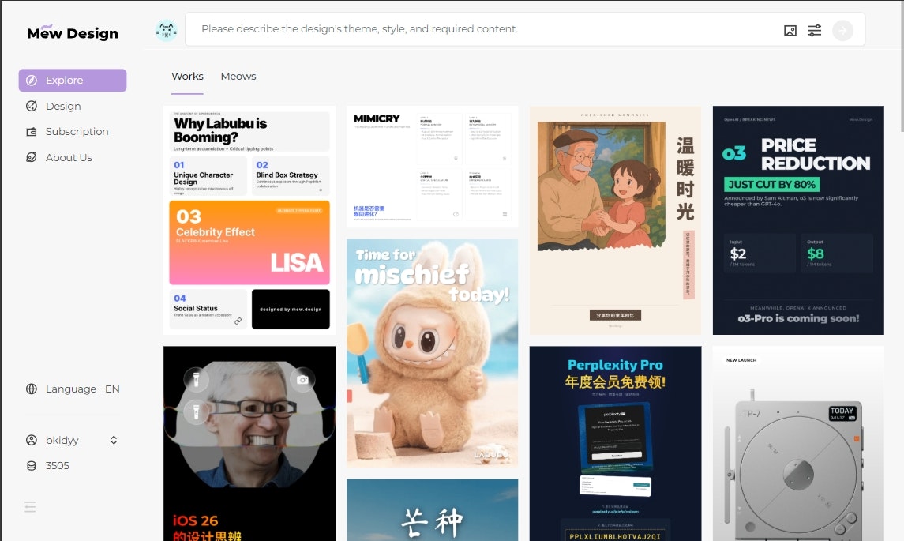Image resolution: width=904 pixels, height=541 pixels.
Task: Open the o3 Price Reduction card
Action: tap(798, 220)
